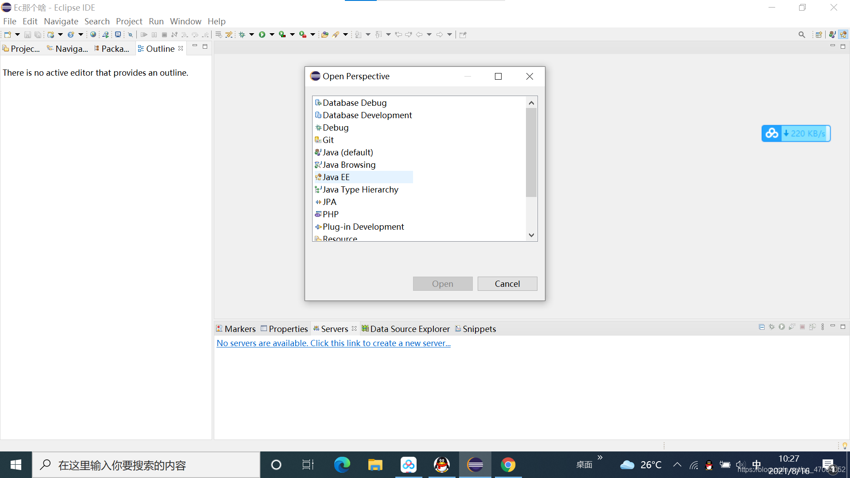Open the Run icon dropdown arrow
Viewport: 850px width, 478px height.
(272, 35)
